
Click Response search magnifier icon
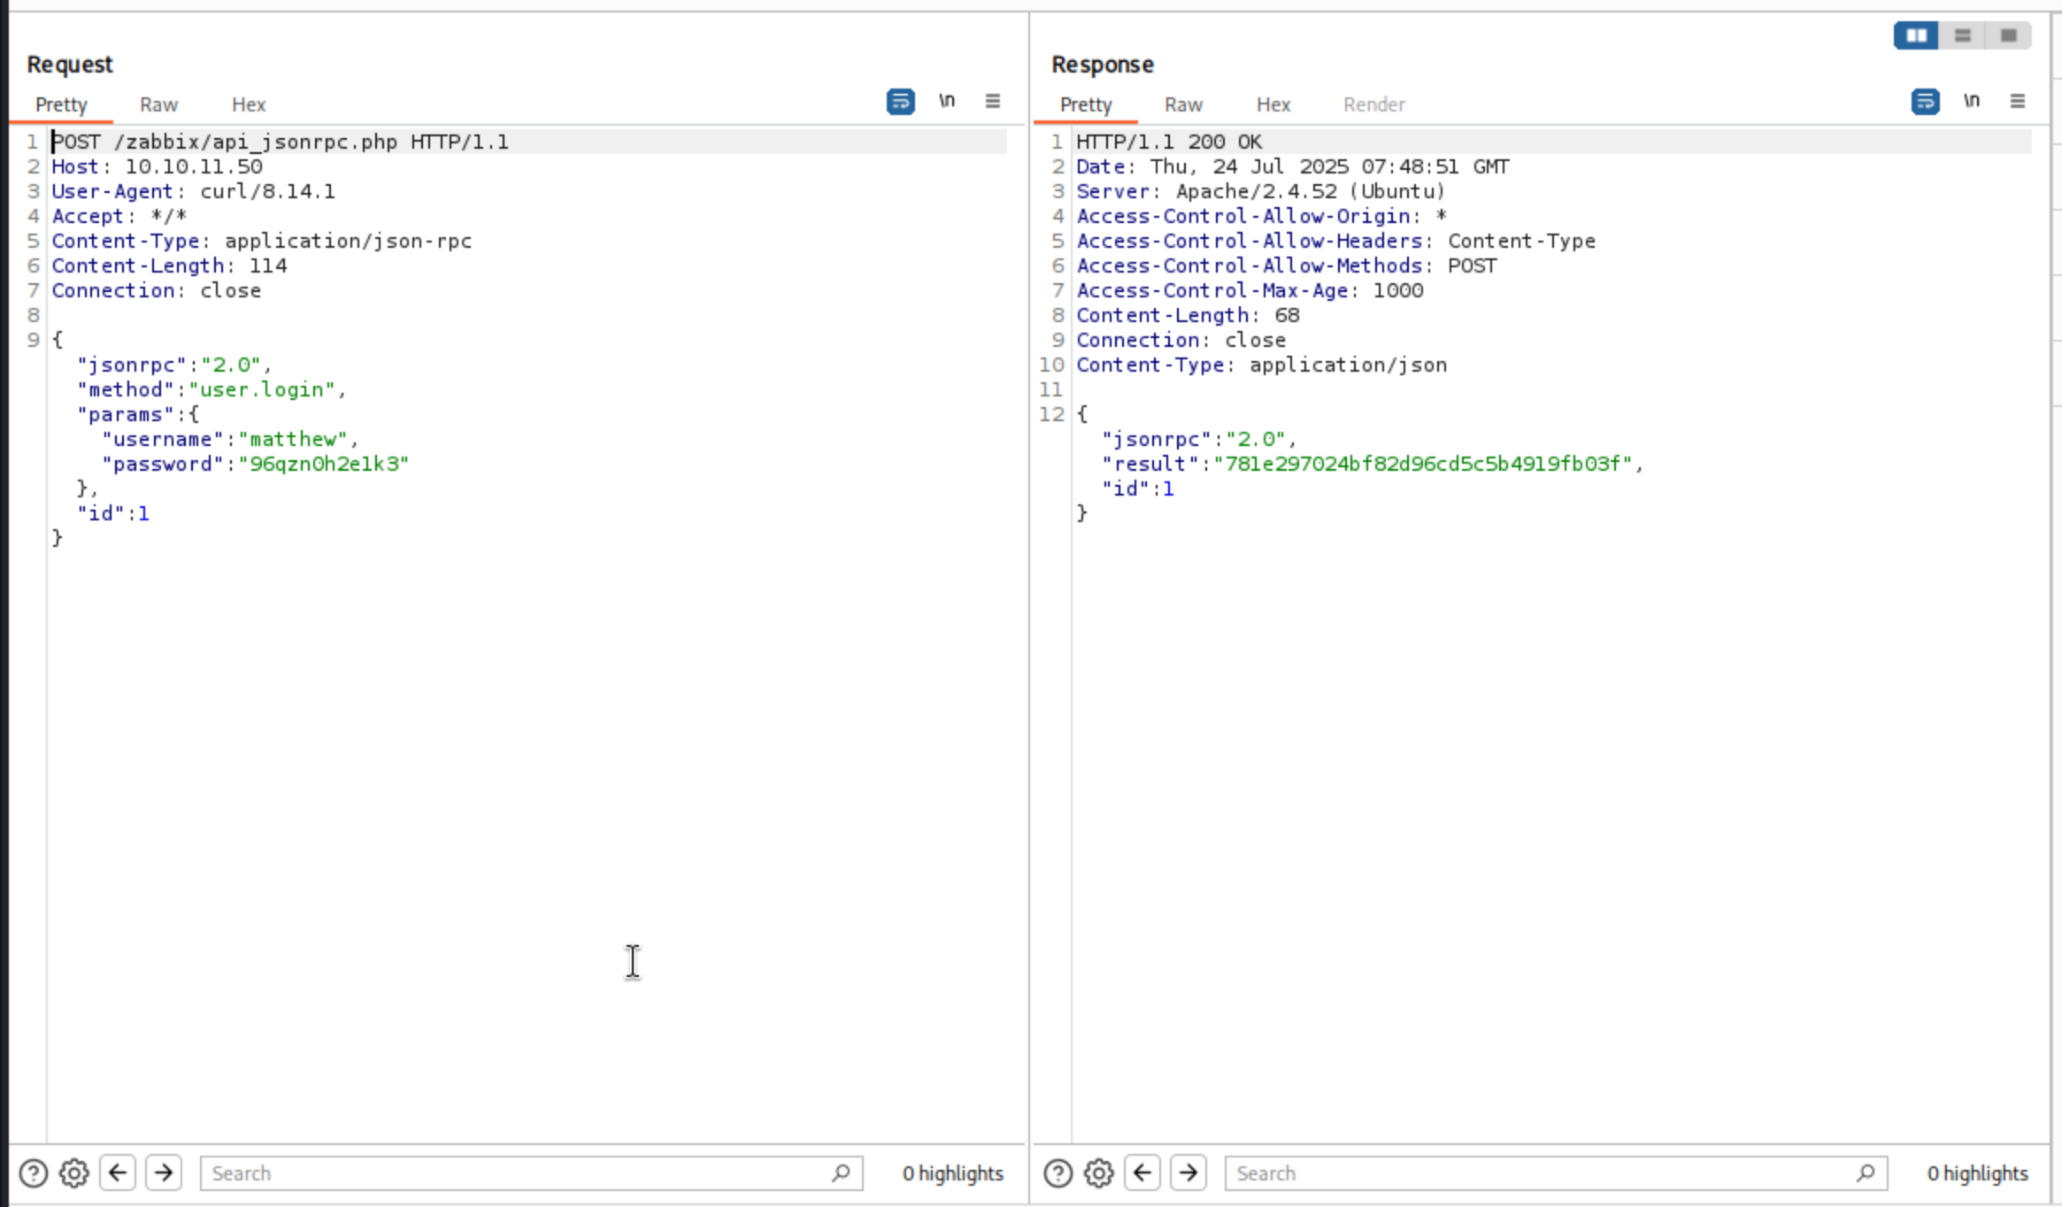coord(1866,1172)
